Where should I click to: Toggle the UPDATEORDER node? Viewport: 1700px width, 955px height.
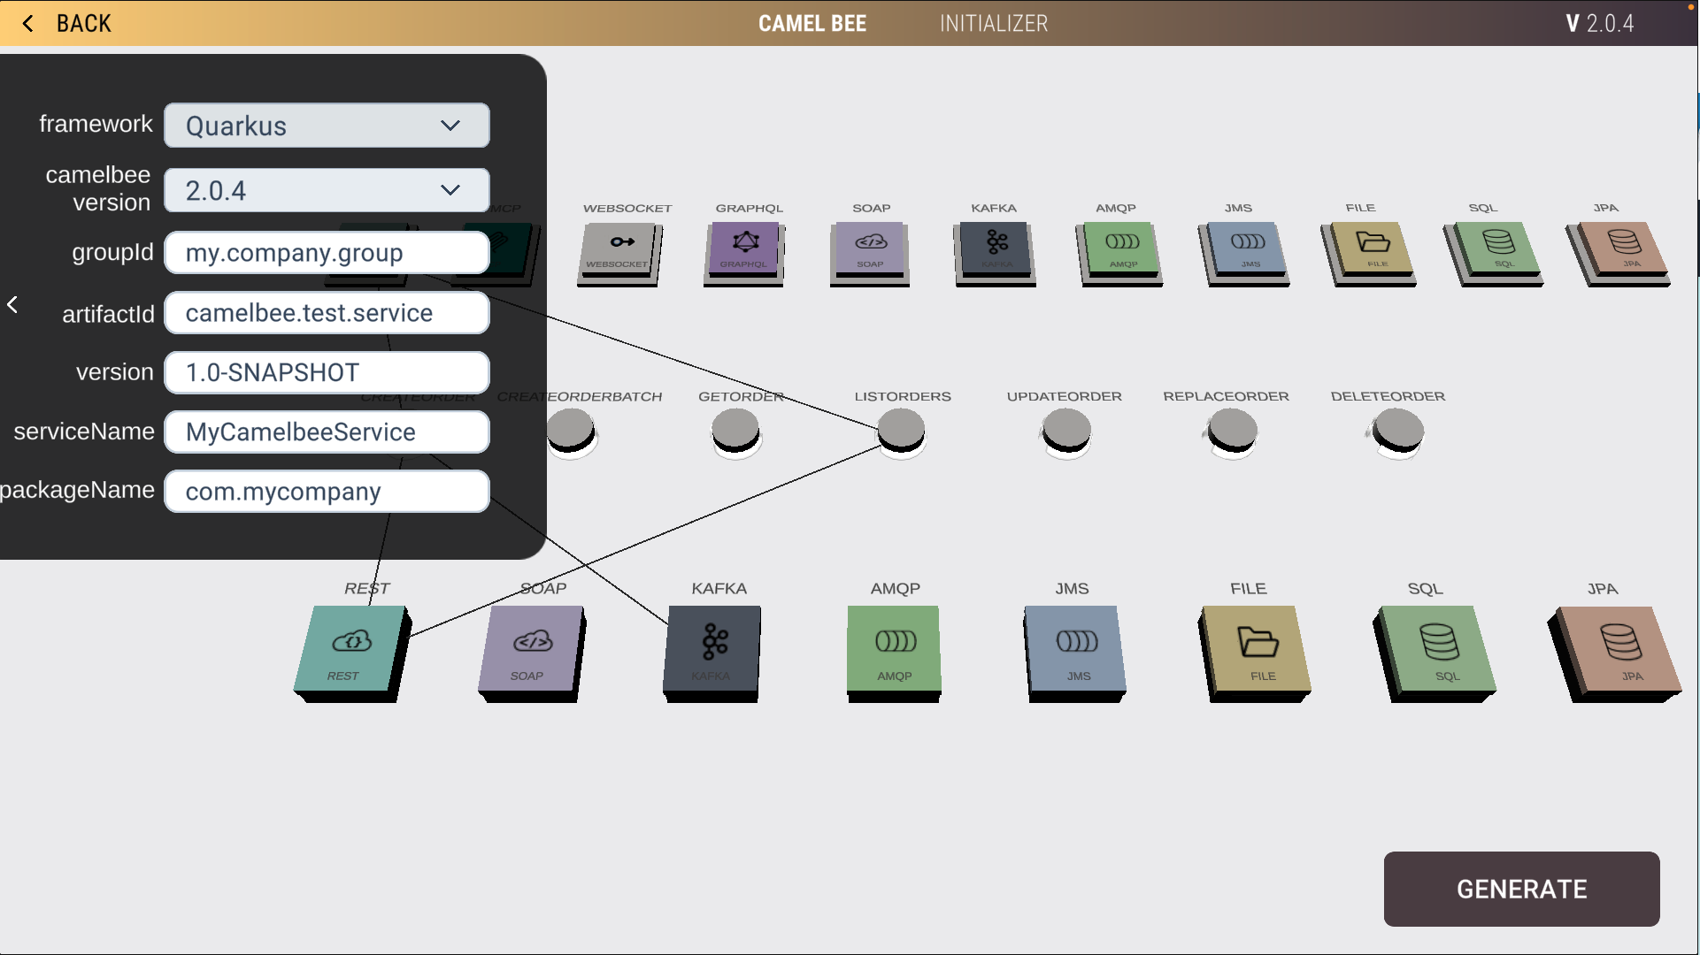click(1066, 430)
